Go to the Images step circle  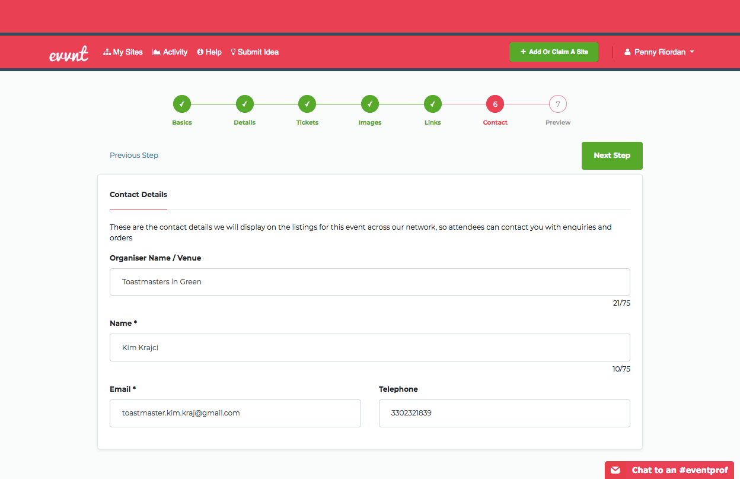pyautogui.click(x=370, y=104)
